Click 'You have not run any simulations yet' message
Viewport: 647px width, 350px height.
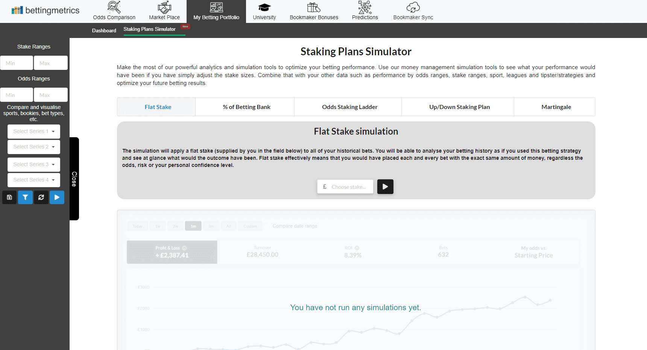(x=355, y=308)
